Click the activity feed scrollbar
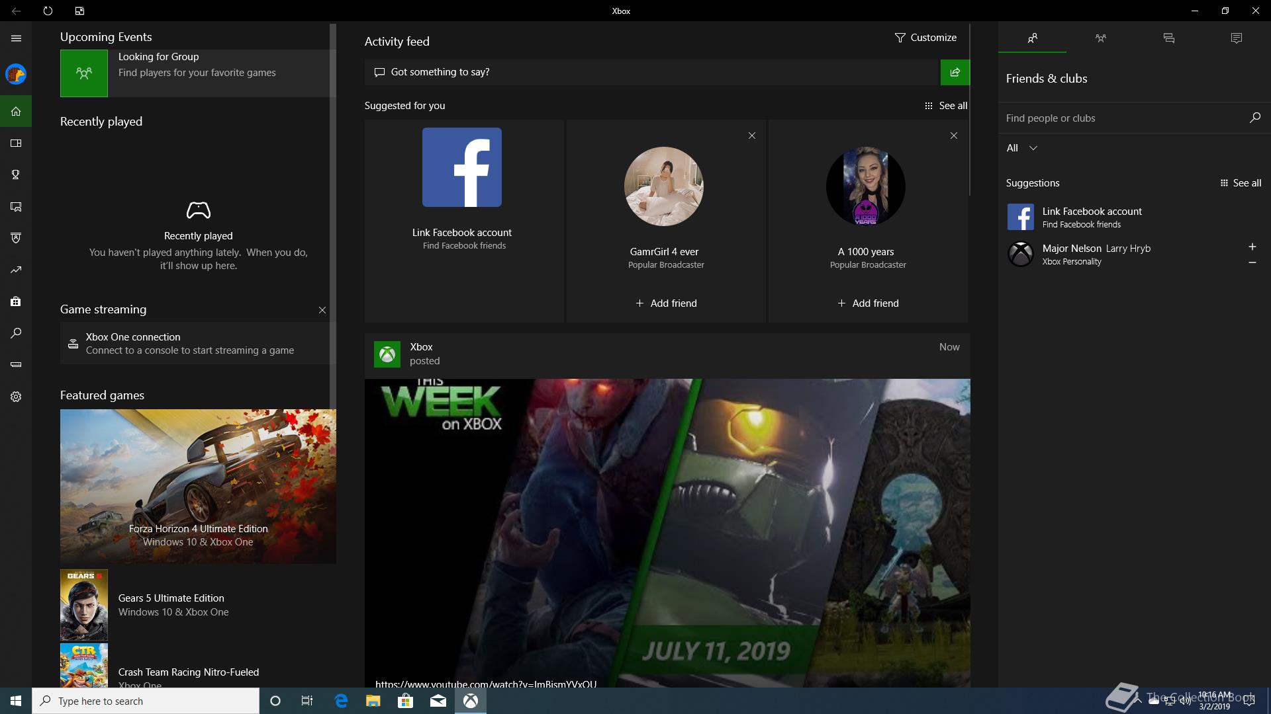The height and width of the screenshot is (714, 1271). 970,110
